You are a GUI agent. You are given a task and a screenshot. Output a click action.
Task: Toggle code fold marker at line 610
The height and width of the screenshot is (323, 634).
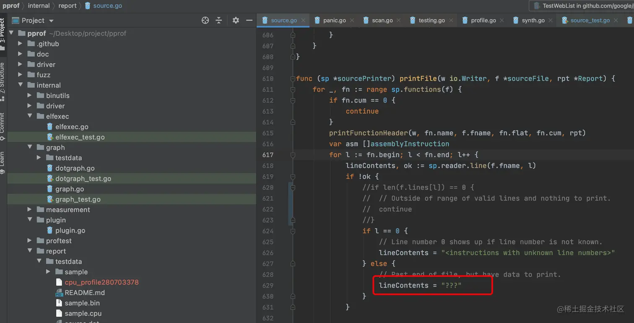[293, 78]
